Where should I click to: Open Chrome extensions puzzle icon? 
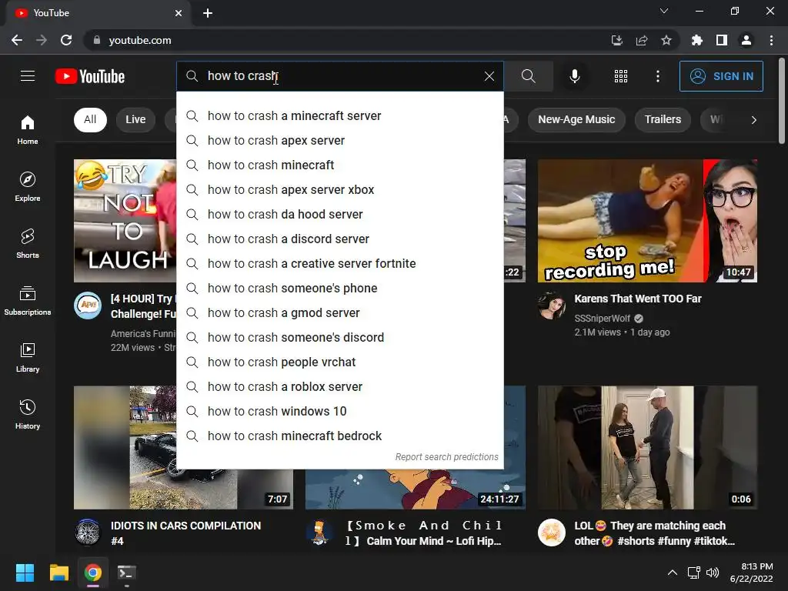coord(696,40)
